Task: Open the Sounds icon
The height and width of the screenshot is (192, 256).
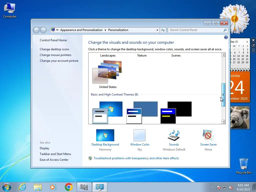Action: click(x=174, y=135)
